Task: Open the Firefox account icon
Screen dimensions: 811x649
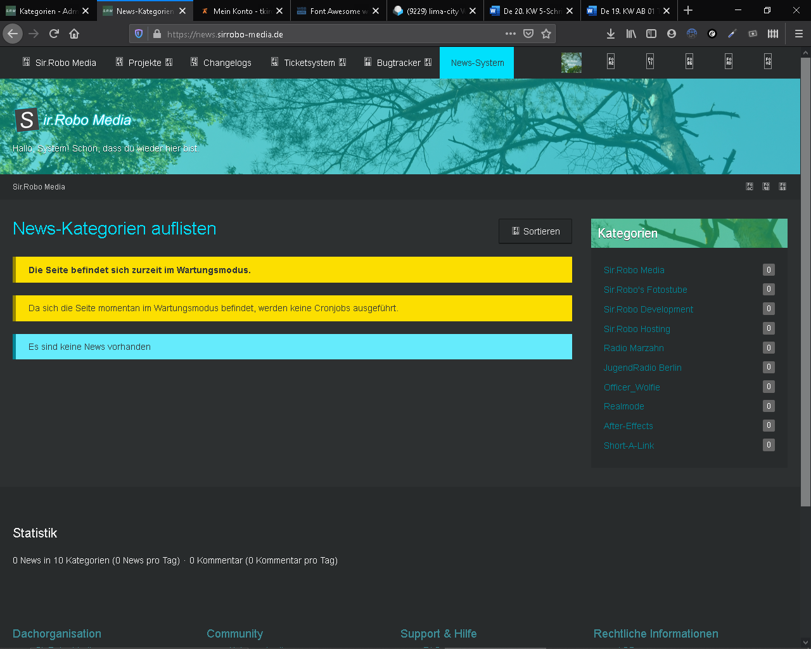Action: click(x=672, y=34)
